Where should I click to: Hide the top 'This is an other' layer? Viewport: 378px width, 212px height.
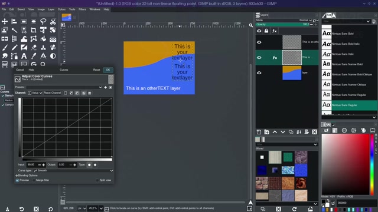click(259, 42)
